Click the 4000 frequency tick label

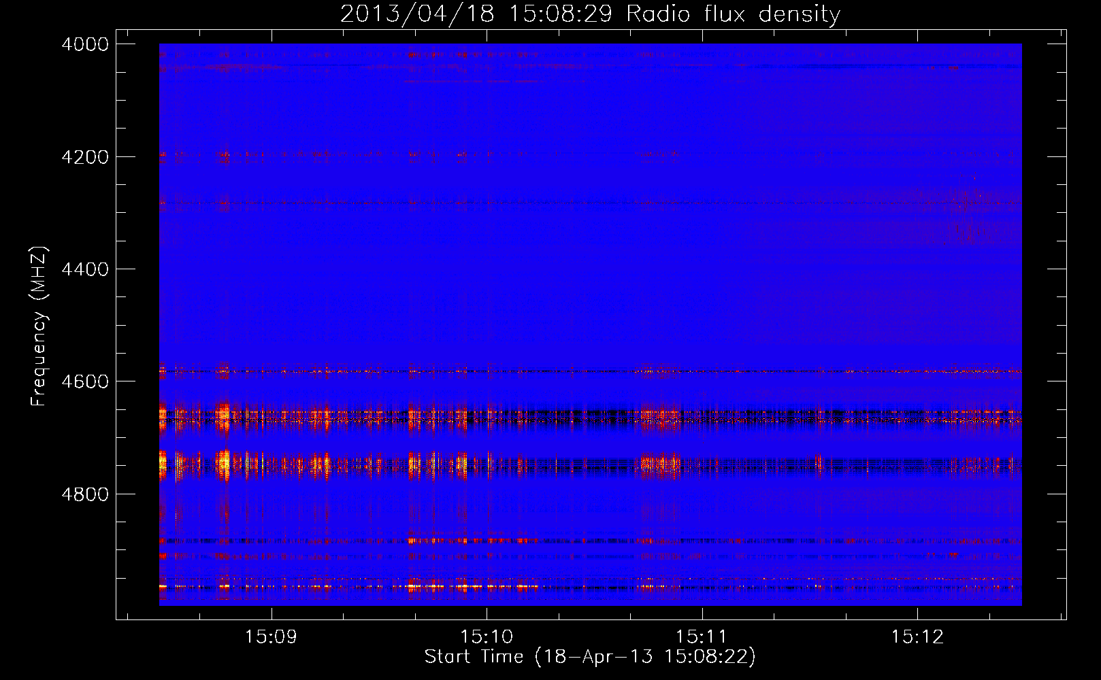tap(85, 44)
